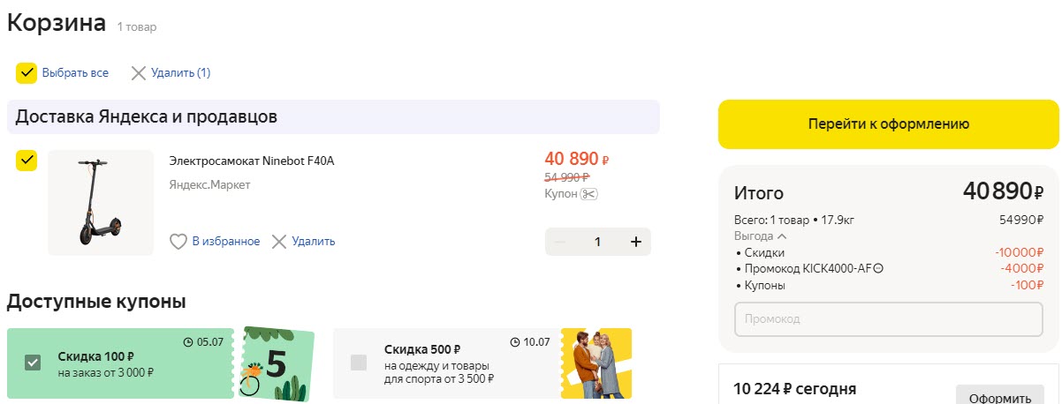Click the heart icon to add to favorites
Image resolution: width=1062 pixels, height=404 pixels.
(x=178, y=242)
